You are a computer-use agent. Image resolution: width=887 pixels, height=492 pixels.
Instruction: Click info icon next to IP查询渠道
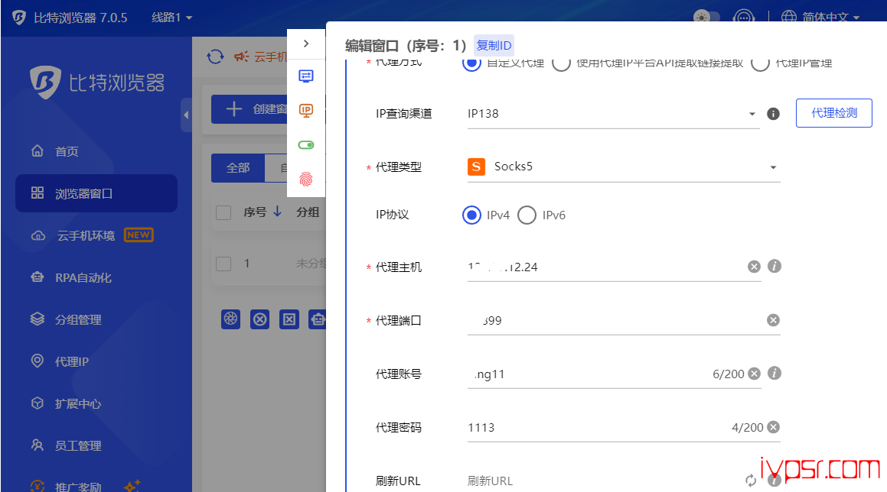[x=773, y=114]
